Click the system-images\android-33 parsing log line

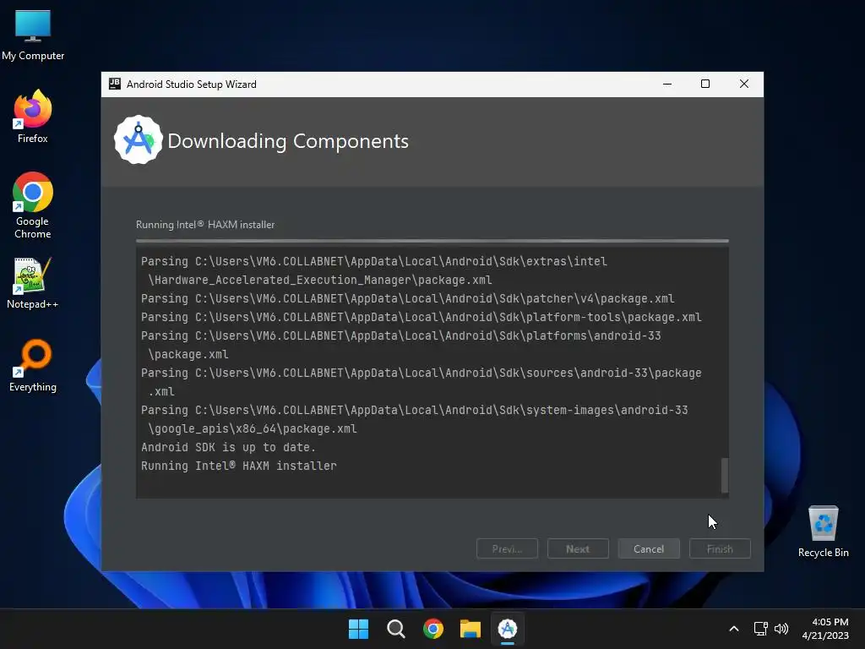(414, 419)
